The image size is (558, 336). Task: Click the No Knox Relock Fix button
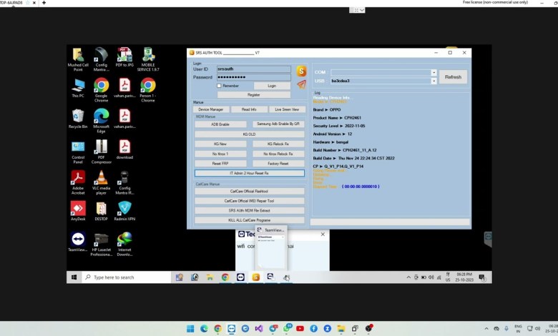278,154
